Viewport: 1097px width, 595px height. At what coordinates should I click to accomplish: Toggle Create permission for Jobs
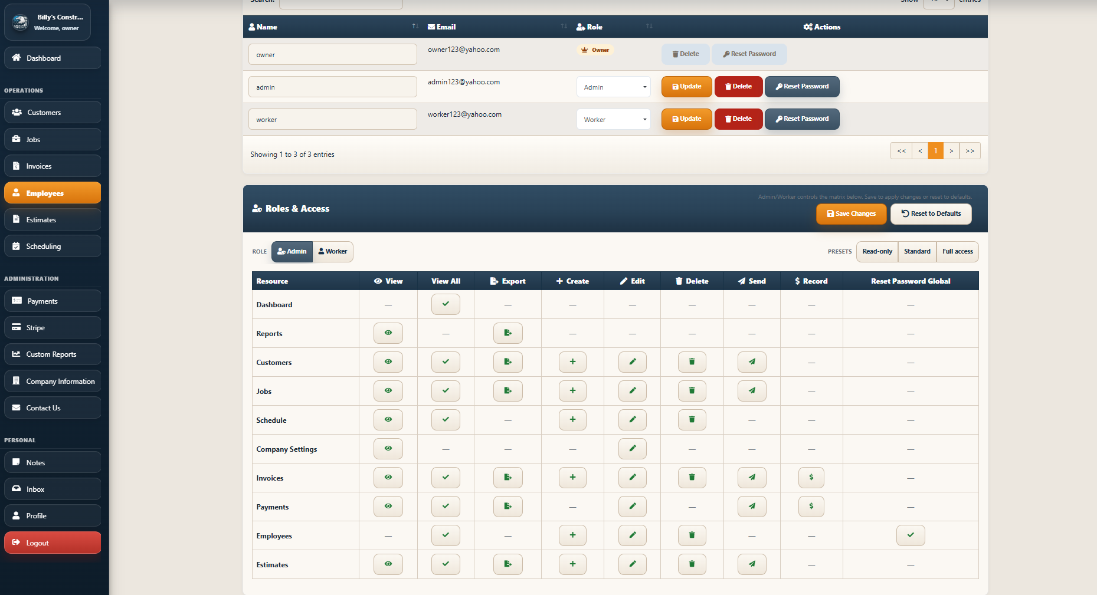[572, 390]
